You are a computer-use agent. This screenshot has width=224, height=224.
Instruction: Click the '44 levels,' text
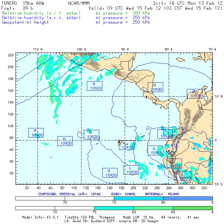171,217
